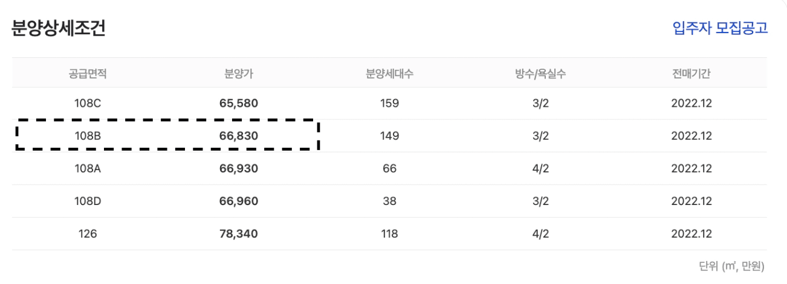This screenshot has height=284, width=787.
Task: Click the 66,960 price value
Action: (x=238, y=201)
